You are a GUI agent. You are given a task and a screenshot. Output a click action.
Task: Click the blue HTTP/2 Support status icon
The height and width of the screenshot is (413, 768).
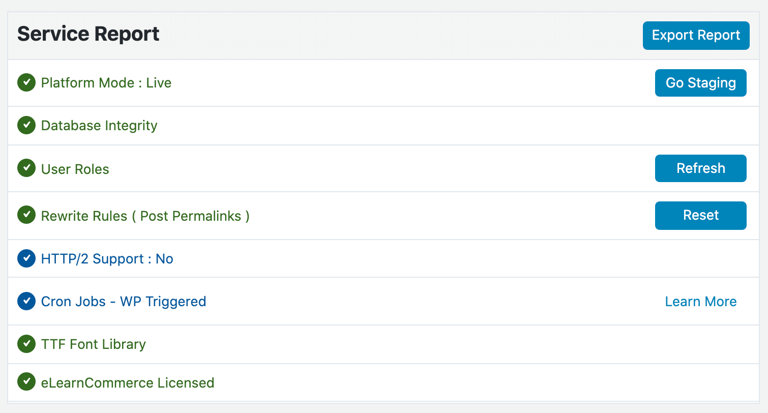26,258
